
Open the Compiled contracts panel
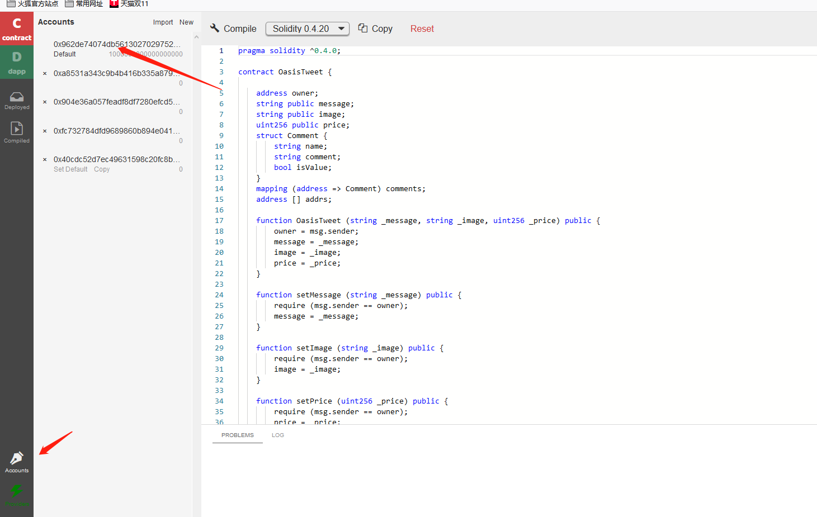tap(17, 133)
